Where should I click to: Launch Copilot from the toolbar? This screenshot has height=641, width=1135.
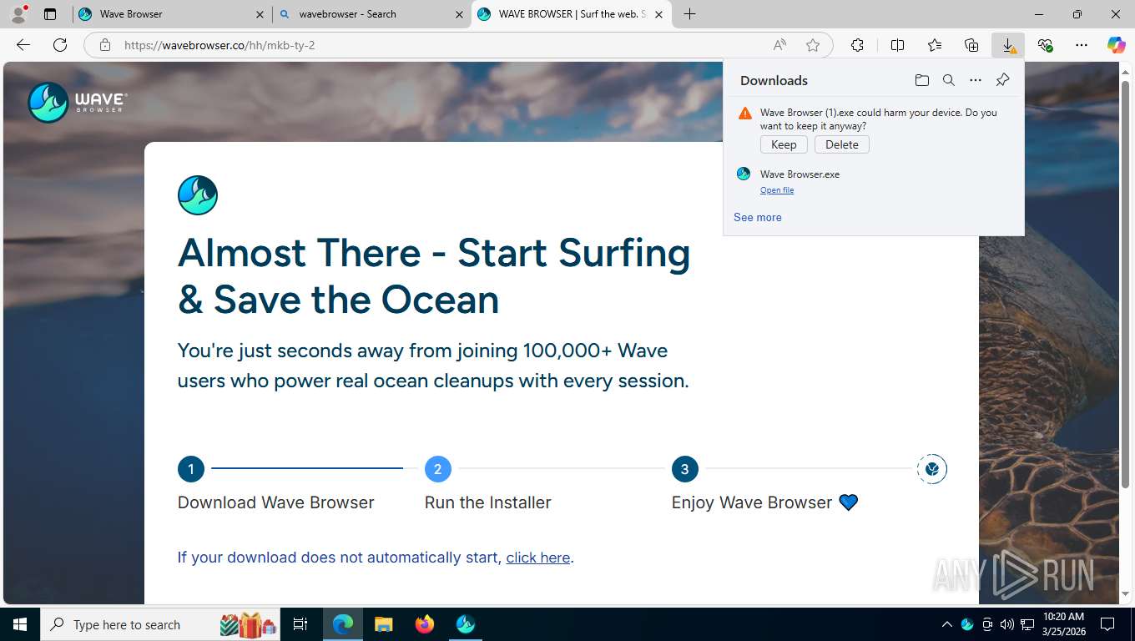pyautogui.click(x=1117, y=45)
